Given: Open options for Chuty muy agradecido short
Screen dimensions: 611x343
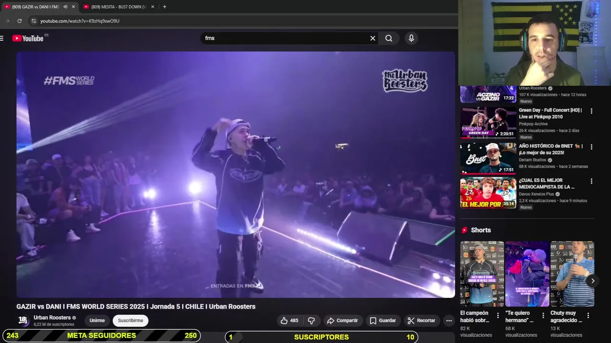Looking at the screenshot, I should tap(588, 315).
